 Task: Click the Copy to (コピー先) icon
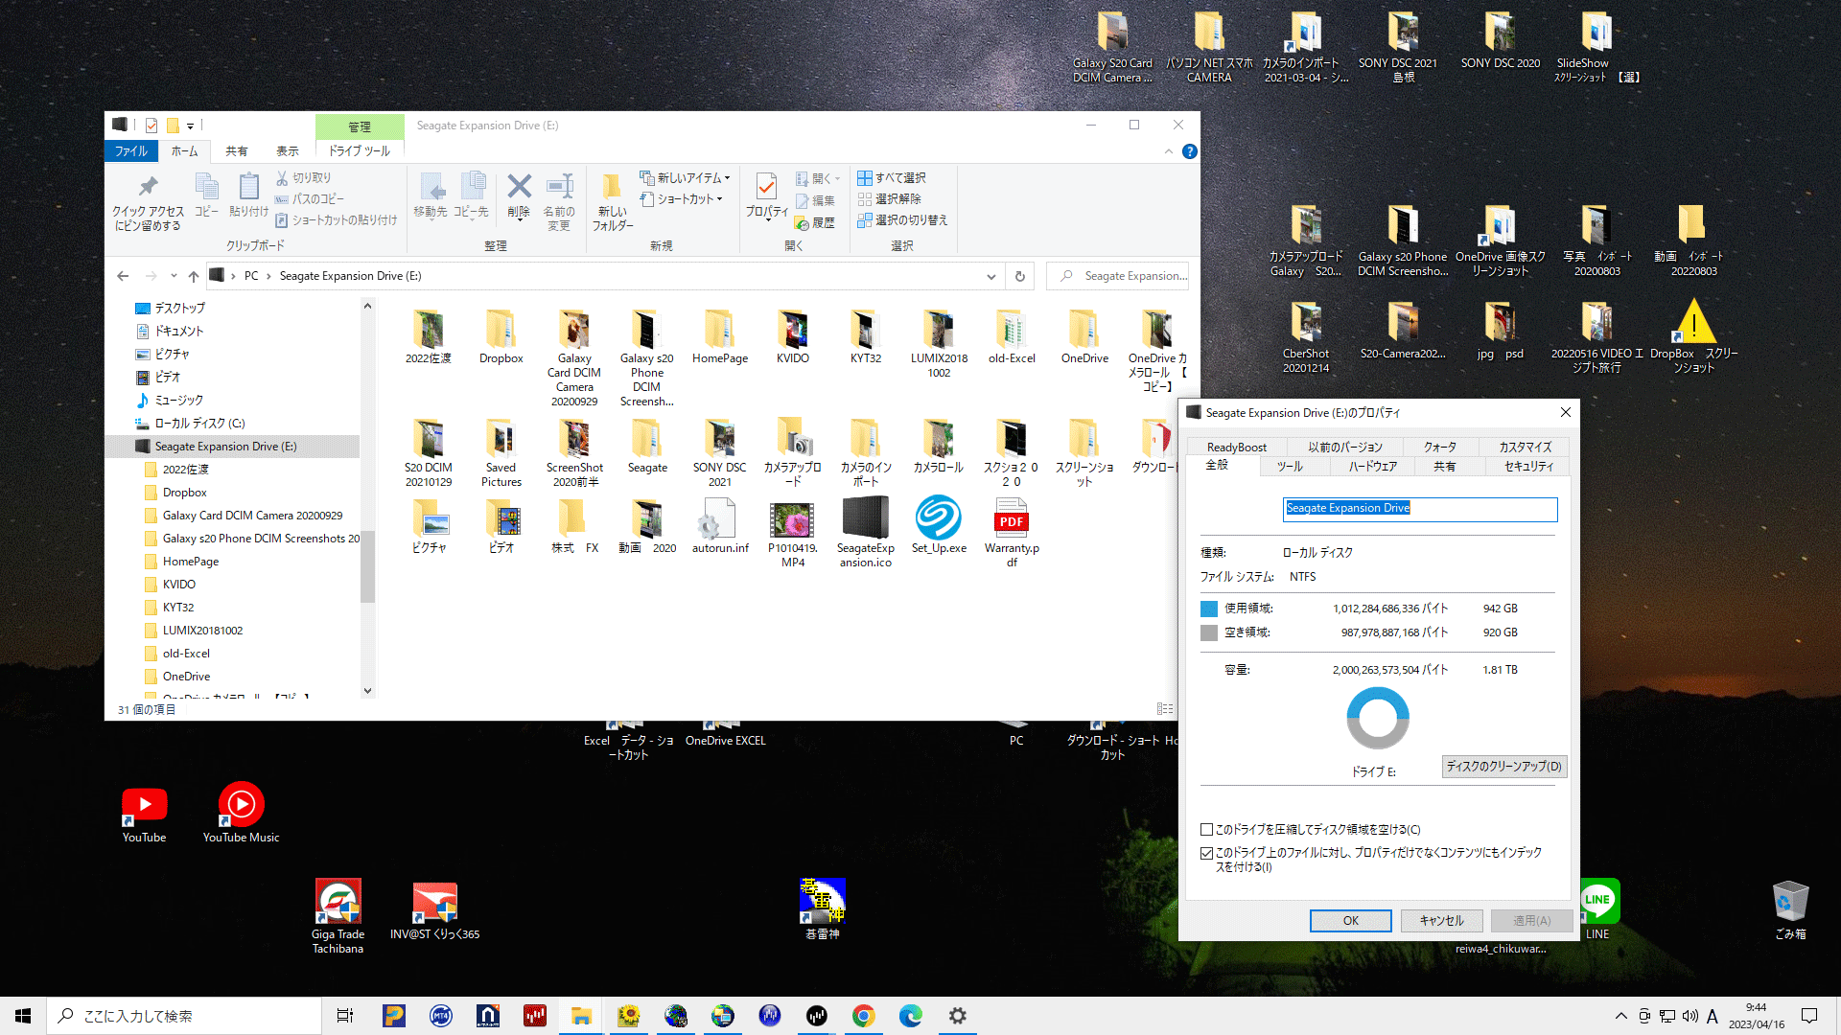tap(471, 195)
